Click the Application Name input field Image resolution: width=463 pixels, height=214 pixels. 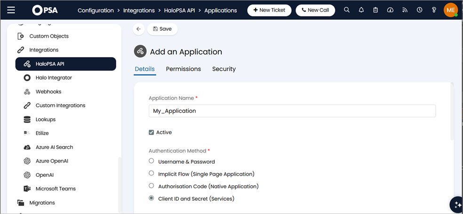click(292, 111)
